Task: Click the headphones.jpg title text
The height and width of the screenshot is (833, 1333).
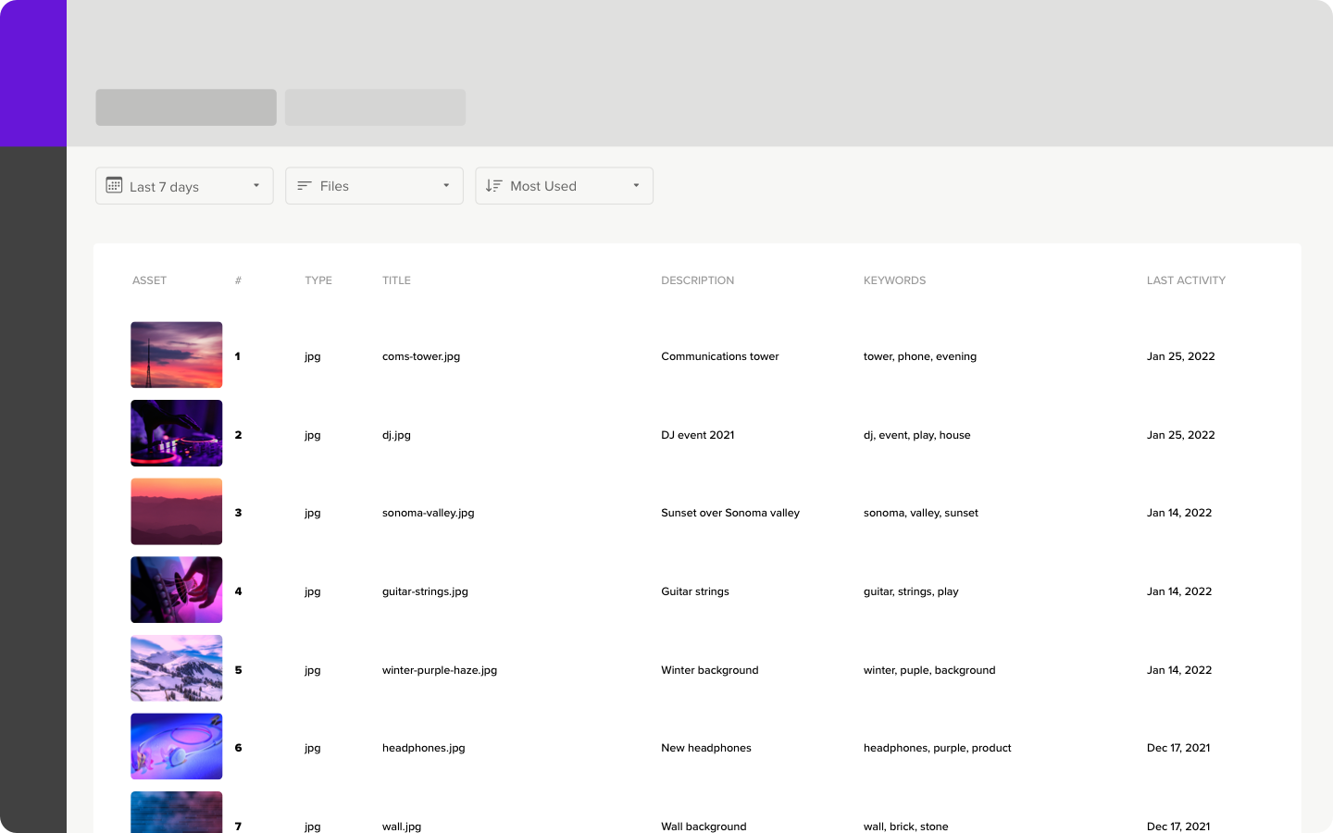Action: 423,748
